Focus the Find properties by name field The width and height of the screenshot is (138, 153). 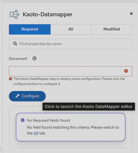tap(71, 44)
